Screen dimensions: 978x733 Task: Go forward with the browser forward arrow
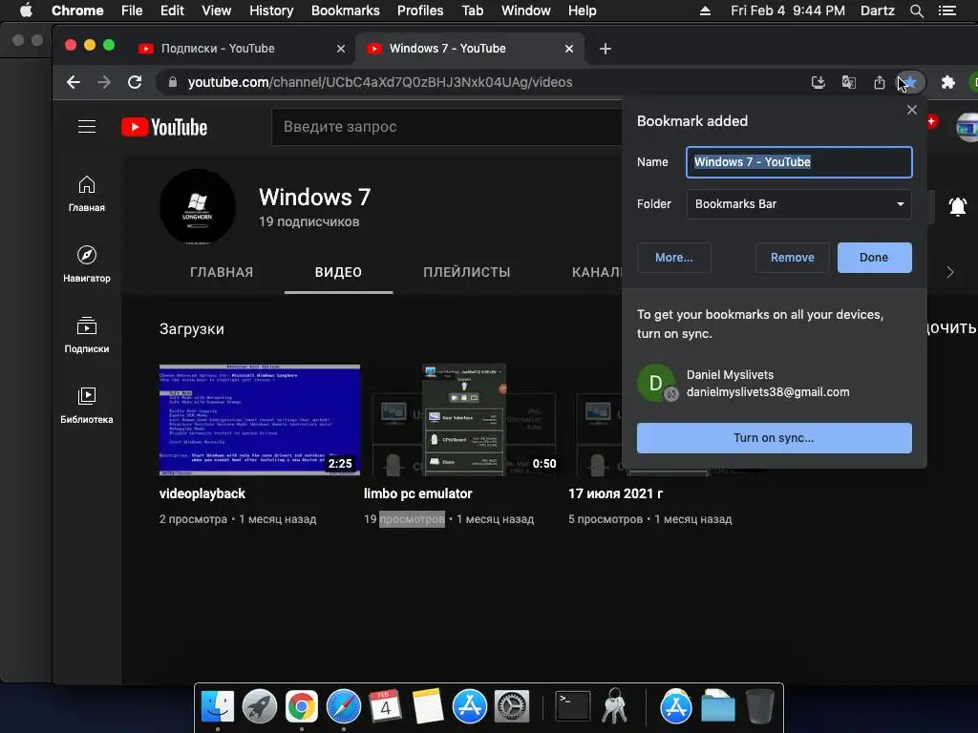[x=104, y=82]
